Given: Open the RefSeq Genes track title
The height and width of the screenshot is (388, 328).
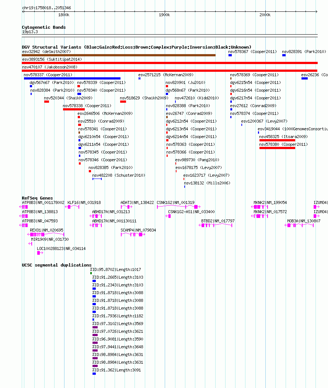Looking at the screenshot, I should tap(37, 198).
